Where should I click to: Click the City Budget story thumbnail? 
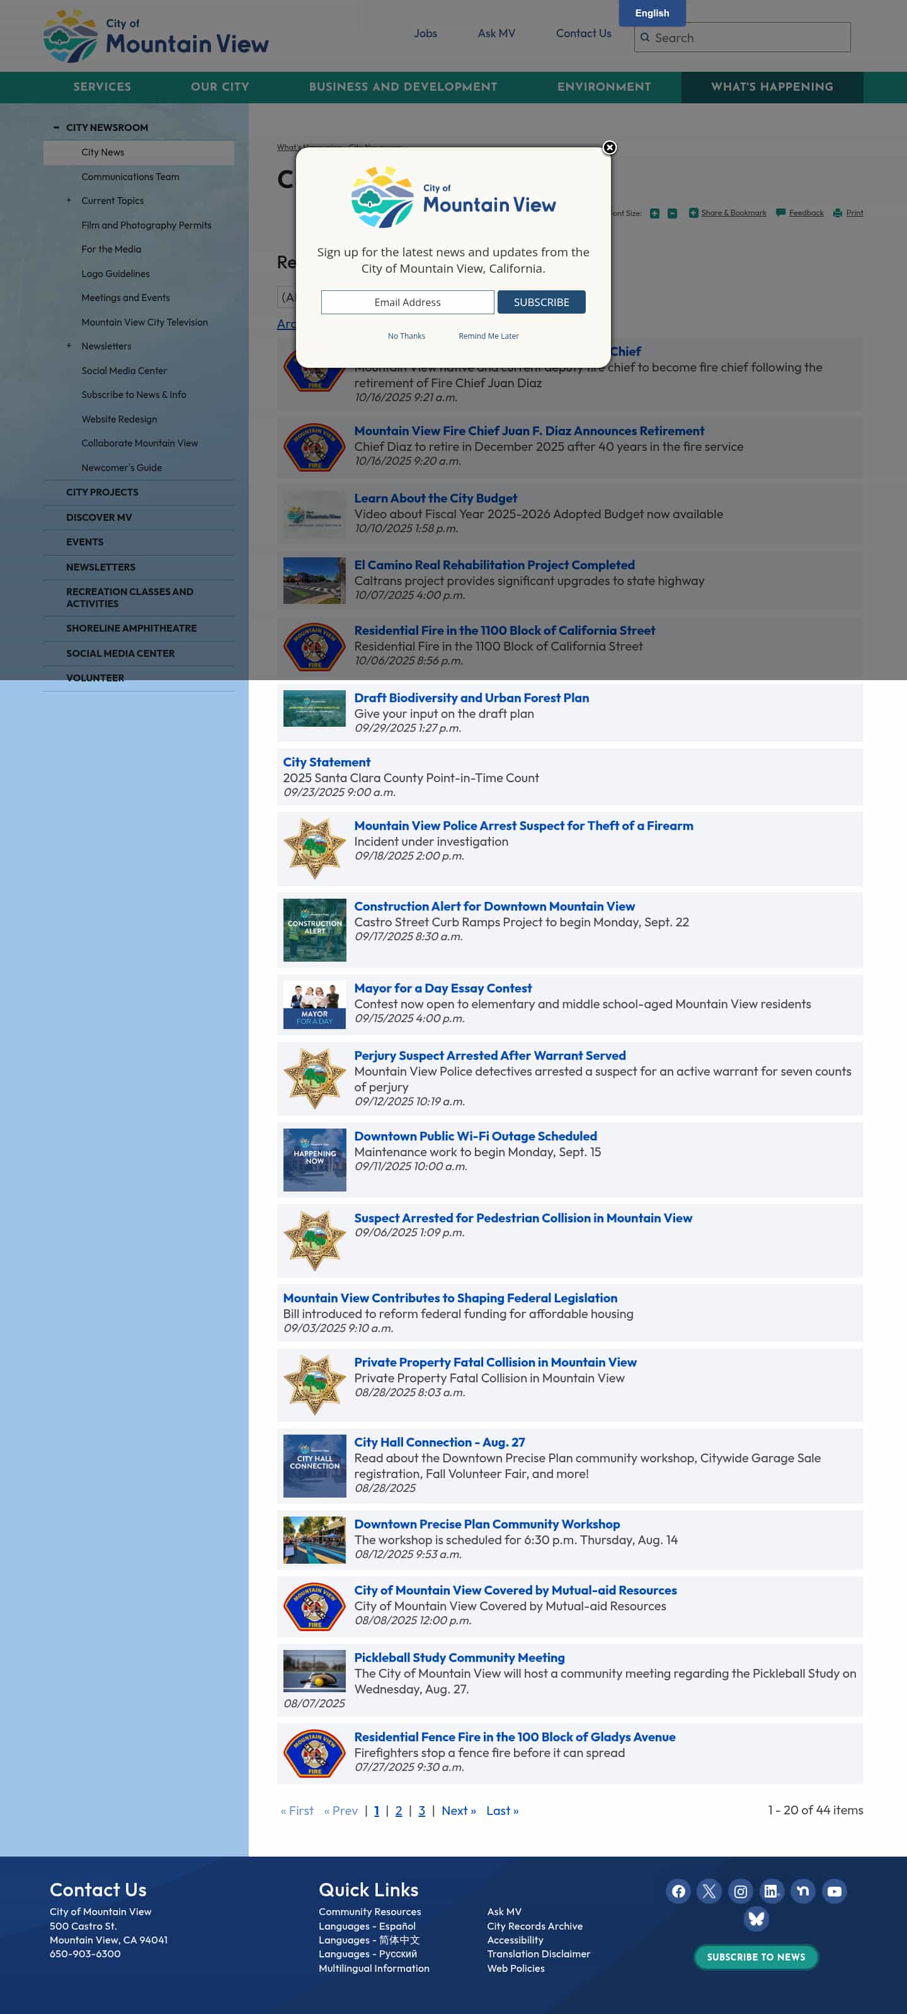pos(314,515)
